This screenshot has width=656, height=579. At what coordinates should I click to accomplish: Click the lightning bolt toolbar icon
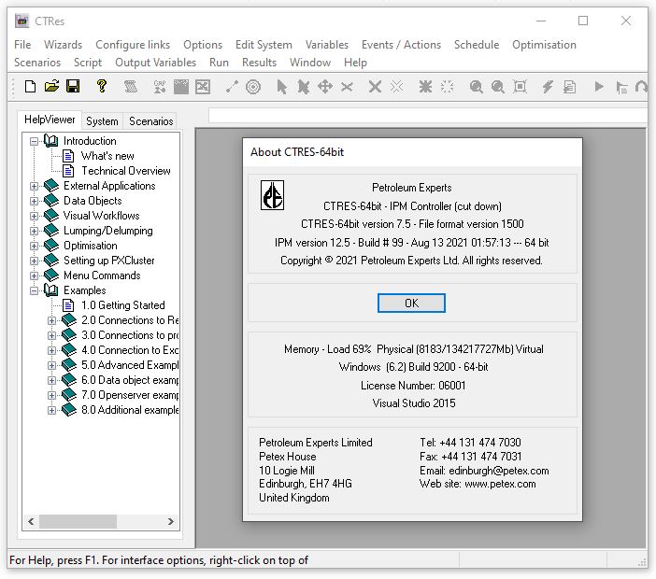click(547, 87)
